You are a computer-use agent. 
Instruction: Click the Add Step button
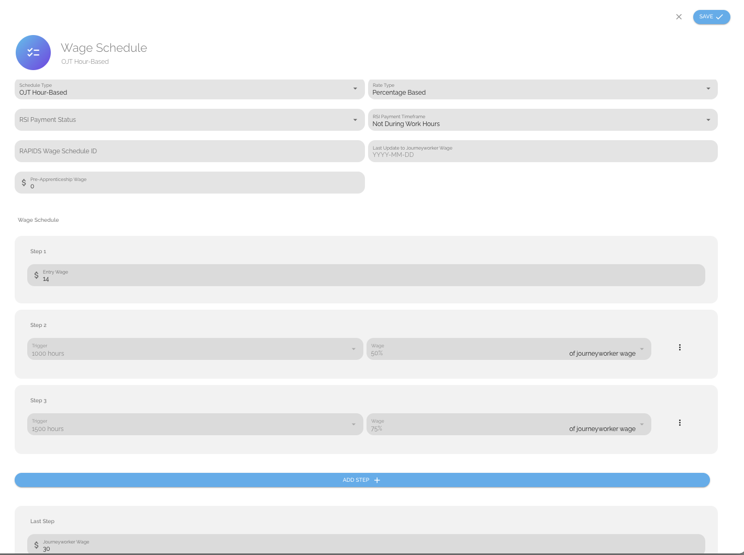[x=362, y=480]
